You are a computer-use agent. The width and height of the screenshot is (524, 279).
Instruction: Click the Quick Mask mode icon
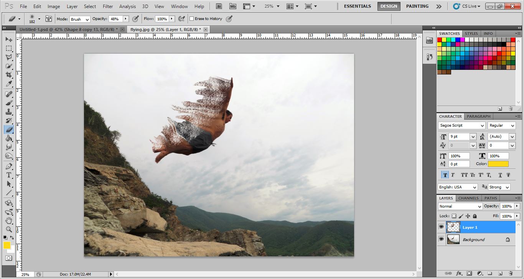pos(8,258)
